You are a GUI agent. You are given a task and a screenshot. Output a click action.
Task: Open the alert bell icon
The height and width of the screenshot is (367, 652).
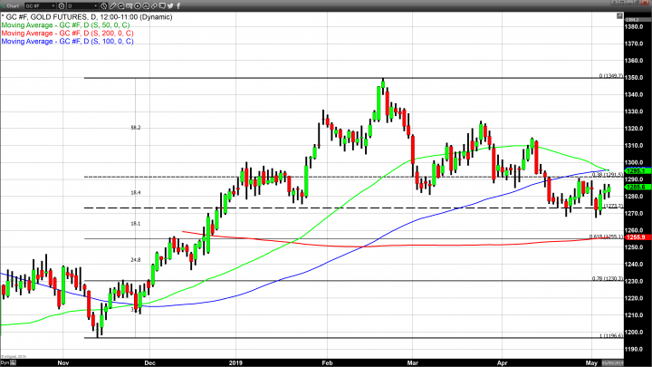[146, 5]
